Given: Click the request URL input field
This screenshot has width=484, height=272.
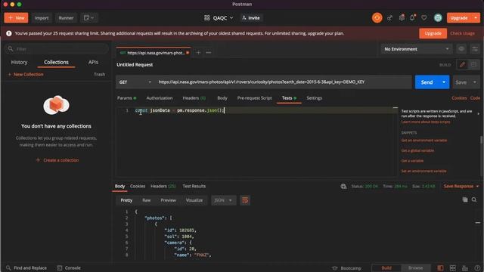Looking at the screenshot, I should tap(284, 82).
